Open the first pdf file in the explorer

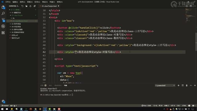point(14,35)
